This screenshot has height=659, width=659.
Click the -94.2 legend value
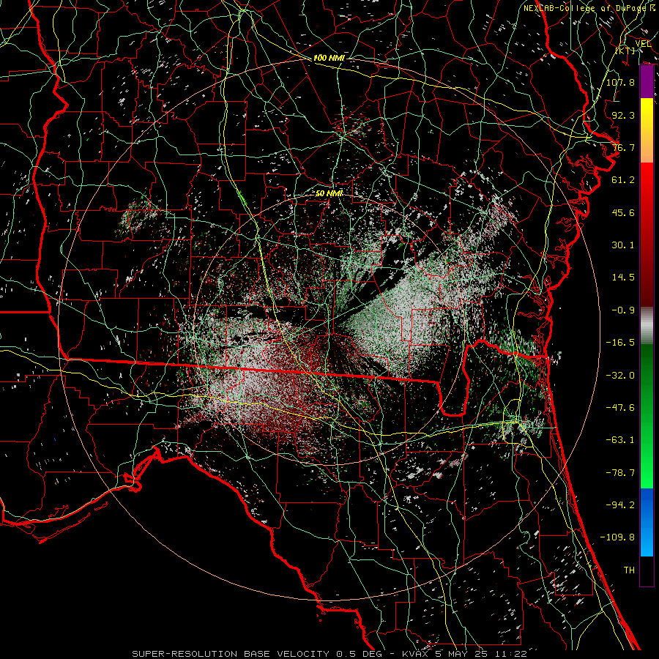[620, 505]
